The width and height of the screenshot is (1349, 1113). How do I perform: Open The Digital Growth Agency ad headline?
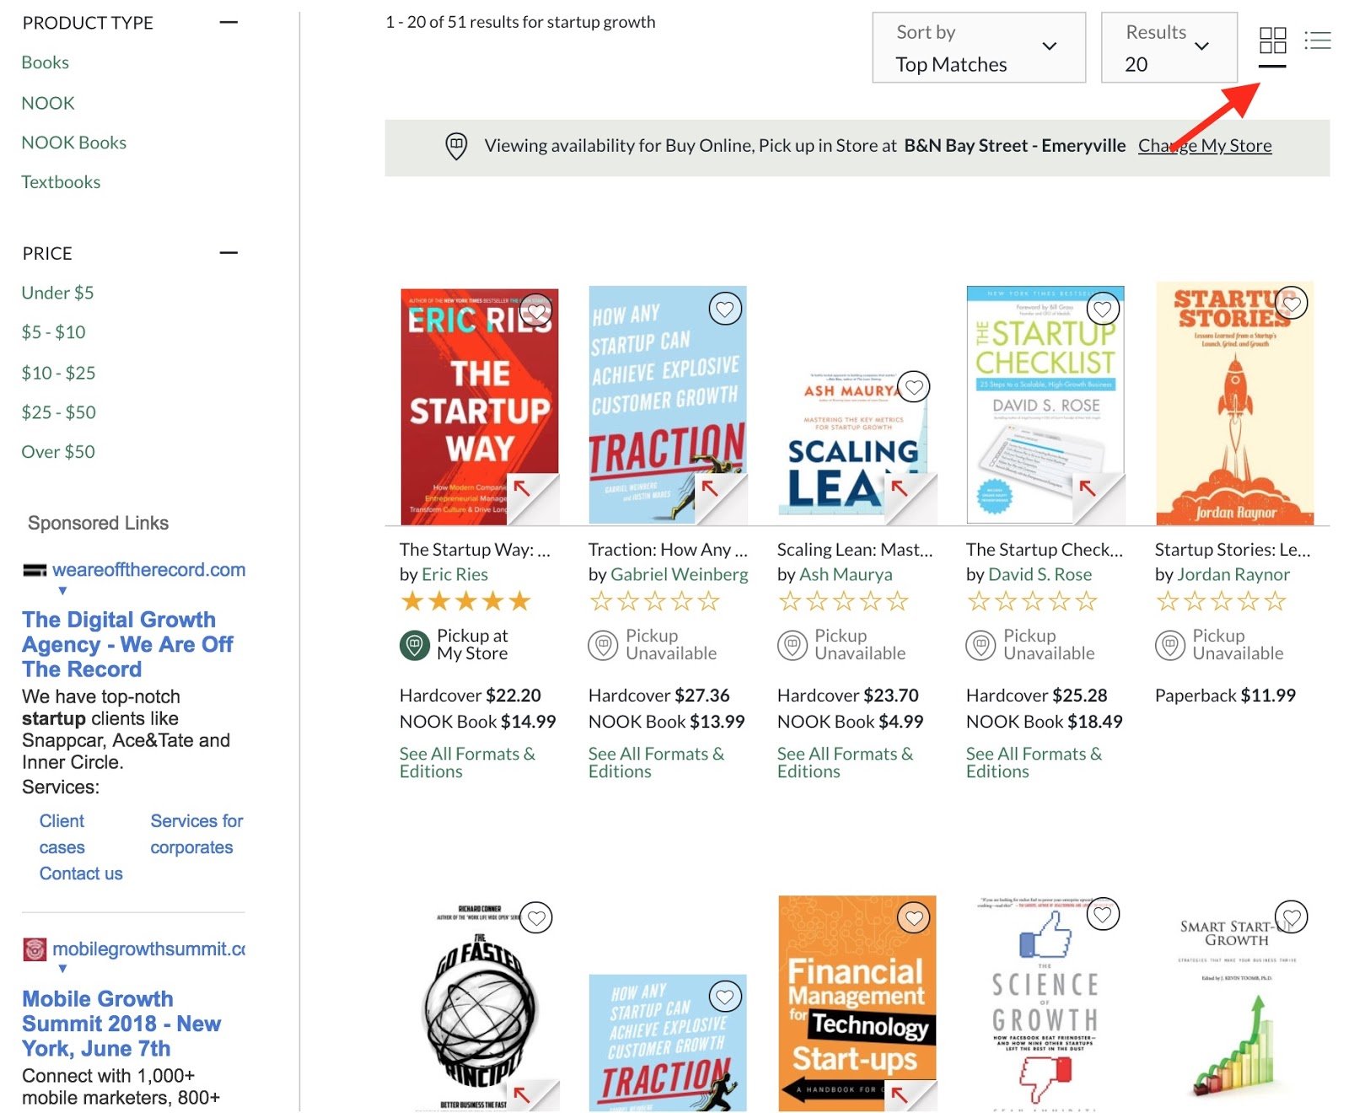click(x=127, y=644)
